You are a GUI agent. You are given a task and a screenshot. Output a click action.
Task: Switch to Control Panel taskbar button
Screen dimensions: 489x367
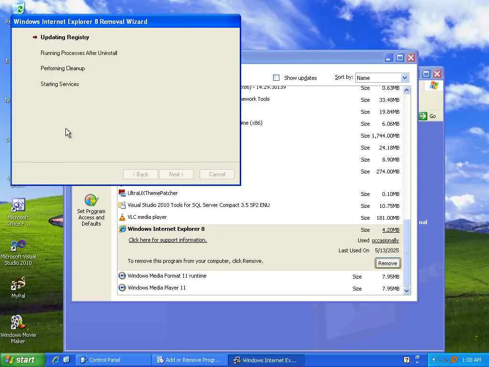pyautogui.click(x=113, y=360)
